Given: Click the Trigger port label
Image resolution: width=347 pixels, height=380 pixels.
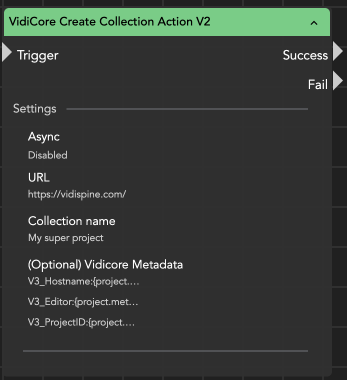Looking at the screenshot, I should point(37,55).
